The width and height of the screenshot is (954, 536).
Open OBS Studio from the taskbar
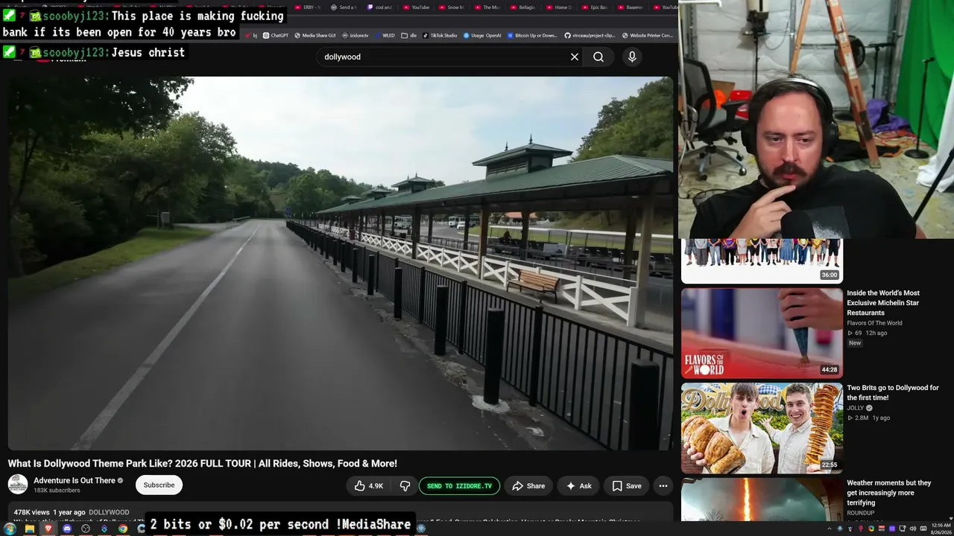86,529
